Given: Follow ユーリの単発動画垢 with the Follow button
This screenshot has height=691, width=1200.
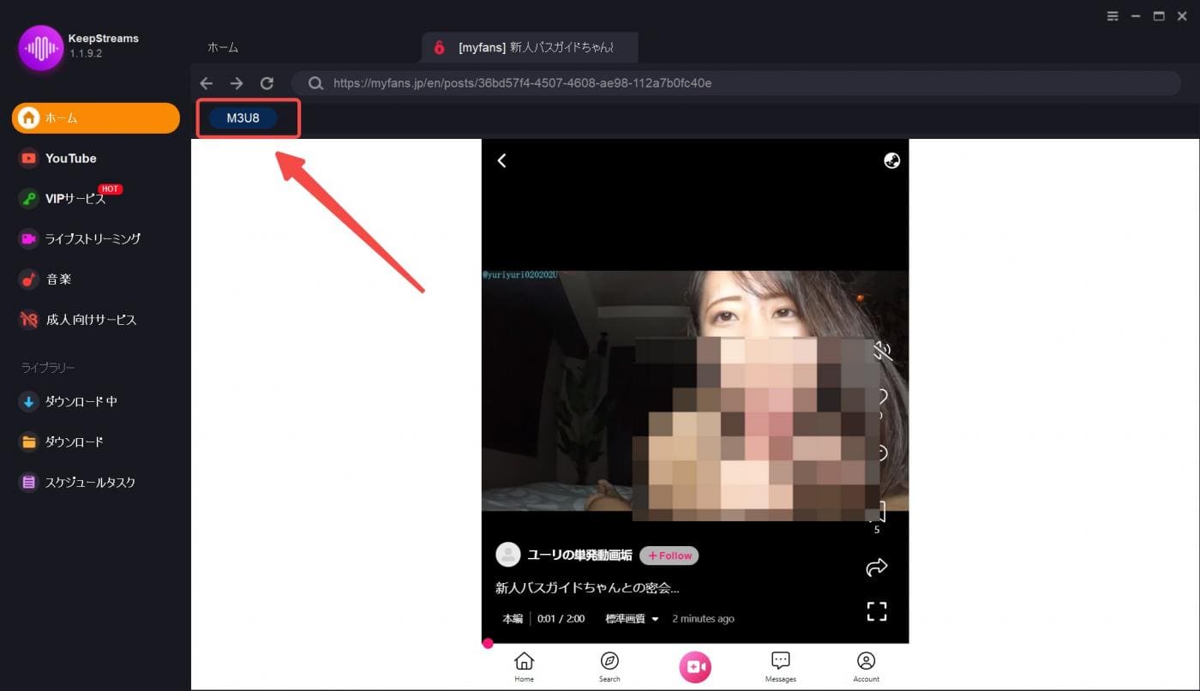Looking at the screenshot, I should pos(669,556).
